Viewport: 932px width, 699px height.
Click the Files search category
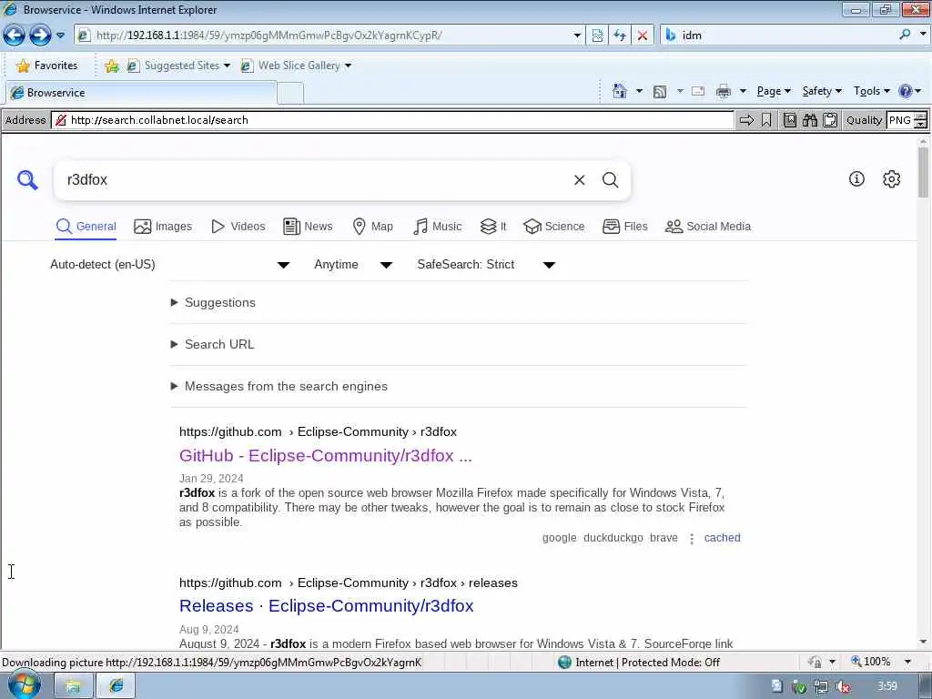(x=625, y=227)
